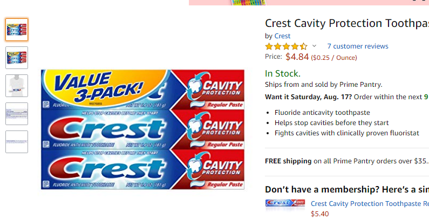Visit the Crest brand link
The image size is (429, 220).
[x=282, y=36]
